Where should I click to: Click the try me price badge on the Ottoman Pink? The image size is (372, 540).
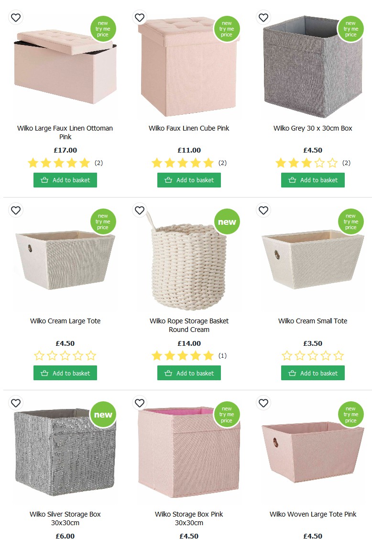[103, 29]
